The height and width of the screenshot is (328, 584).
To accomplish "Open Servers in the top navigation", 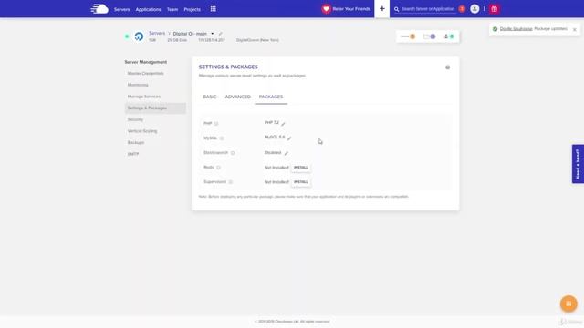I will tap(121, 9).
